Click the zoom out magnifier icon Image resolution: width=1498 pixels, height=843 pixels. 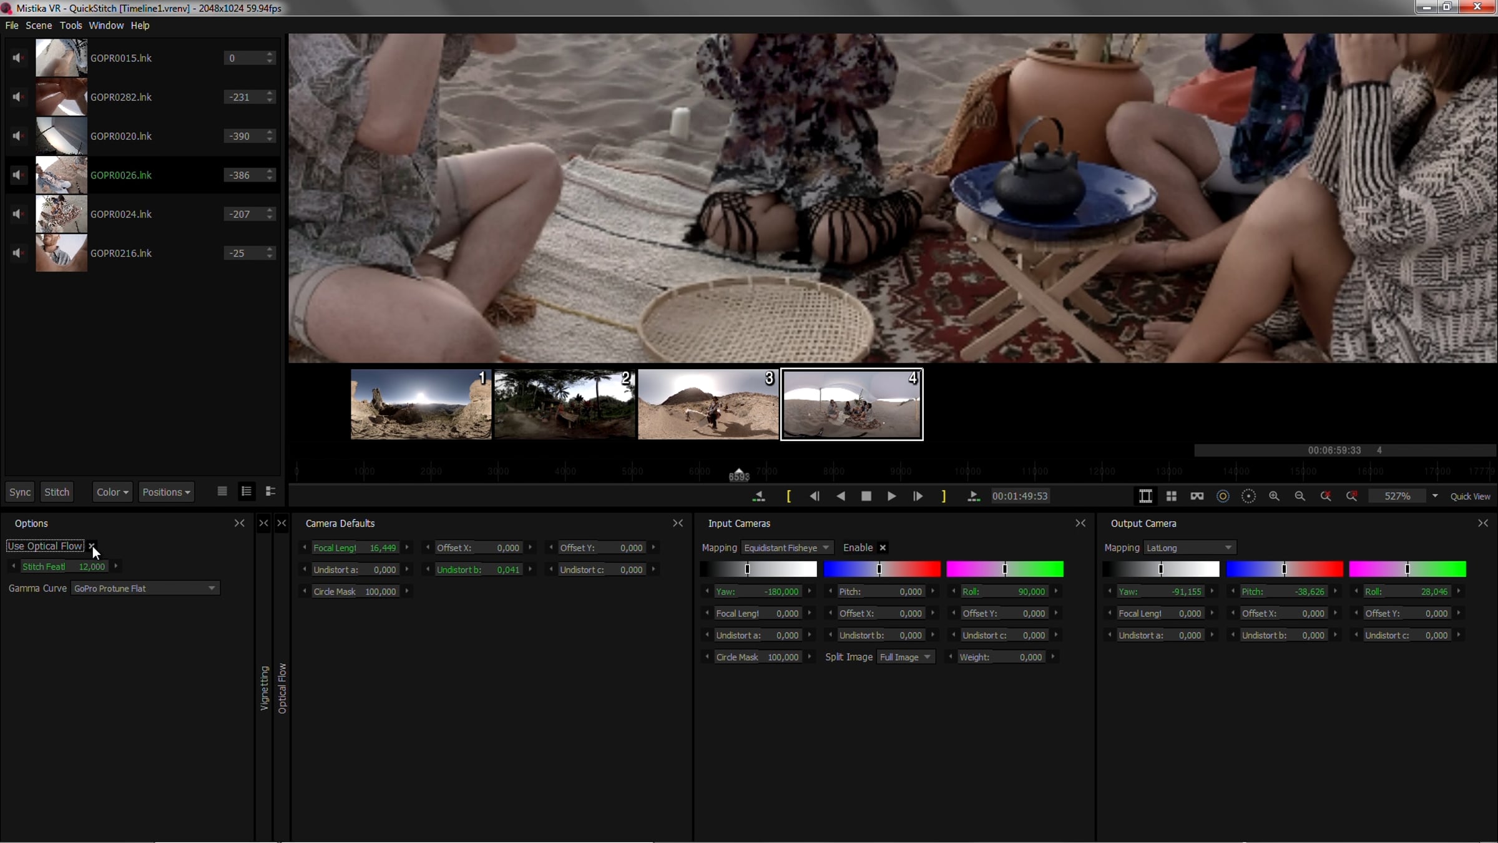click(x=1300, y=496)
